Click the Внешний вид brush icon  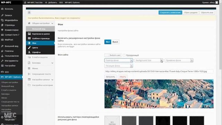pos(2,46)
